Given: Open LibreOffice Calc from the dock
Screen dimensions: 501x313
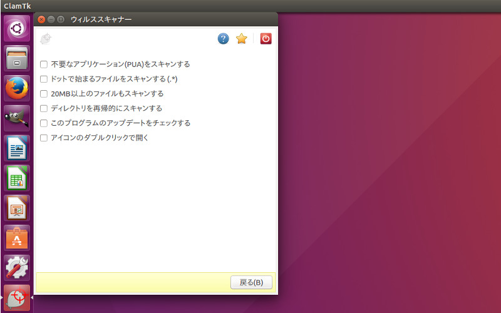Looking at the screenshot, I should point(17,178).
